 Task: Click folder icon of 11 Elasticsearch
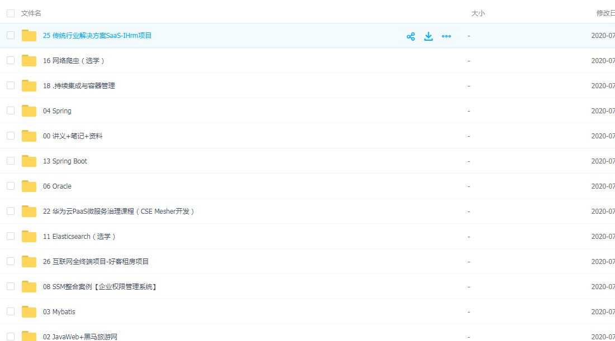(29, 237)
